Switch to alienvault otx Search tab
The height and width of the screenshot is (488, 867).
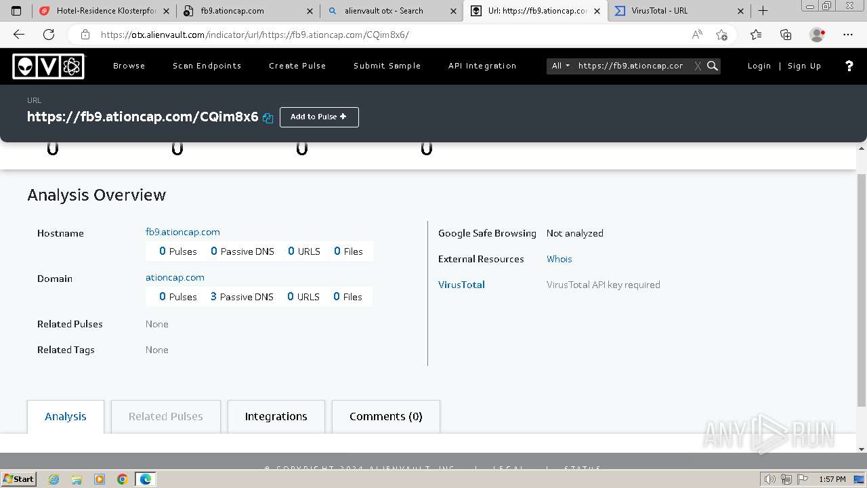point(391,11)
